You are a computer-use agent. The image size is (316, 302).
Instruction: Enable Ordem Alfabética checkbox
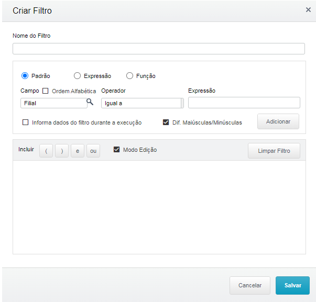point(46,91)
